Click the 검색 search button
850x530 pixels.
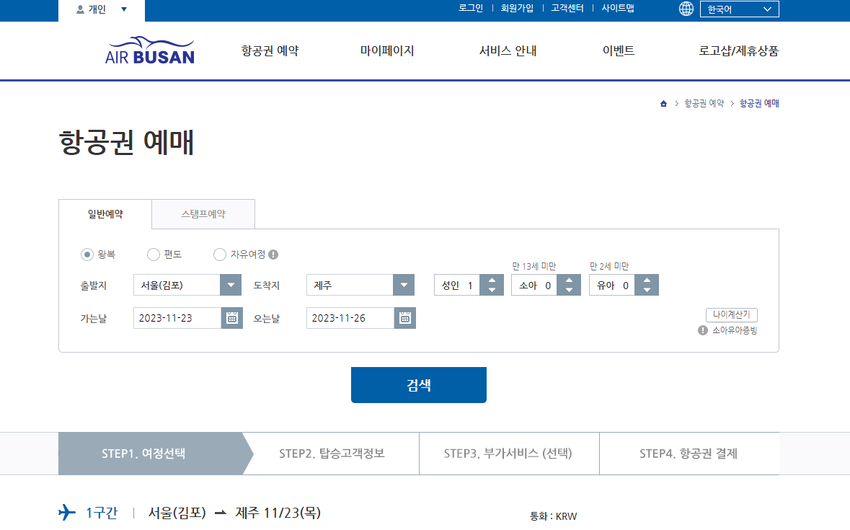click(x=418, y=384)
